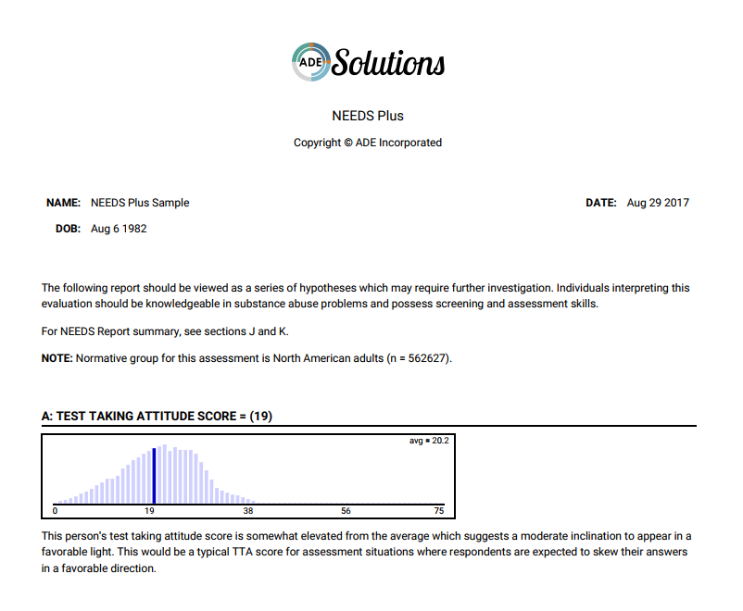Viewport: 743px width, 611px height.
Task: Click the axis label 0 on the chart
Action: 55,511
